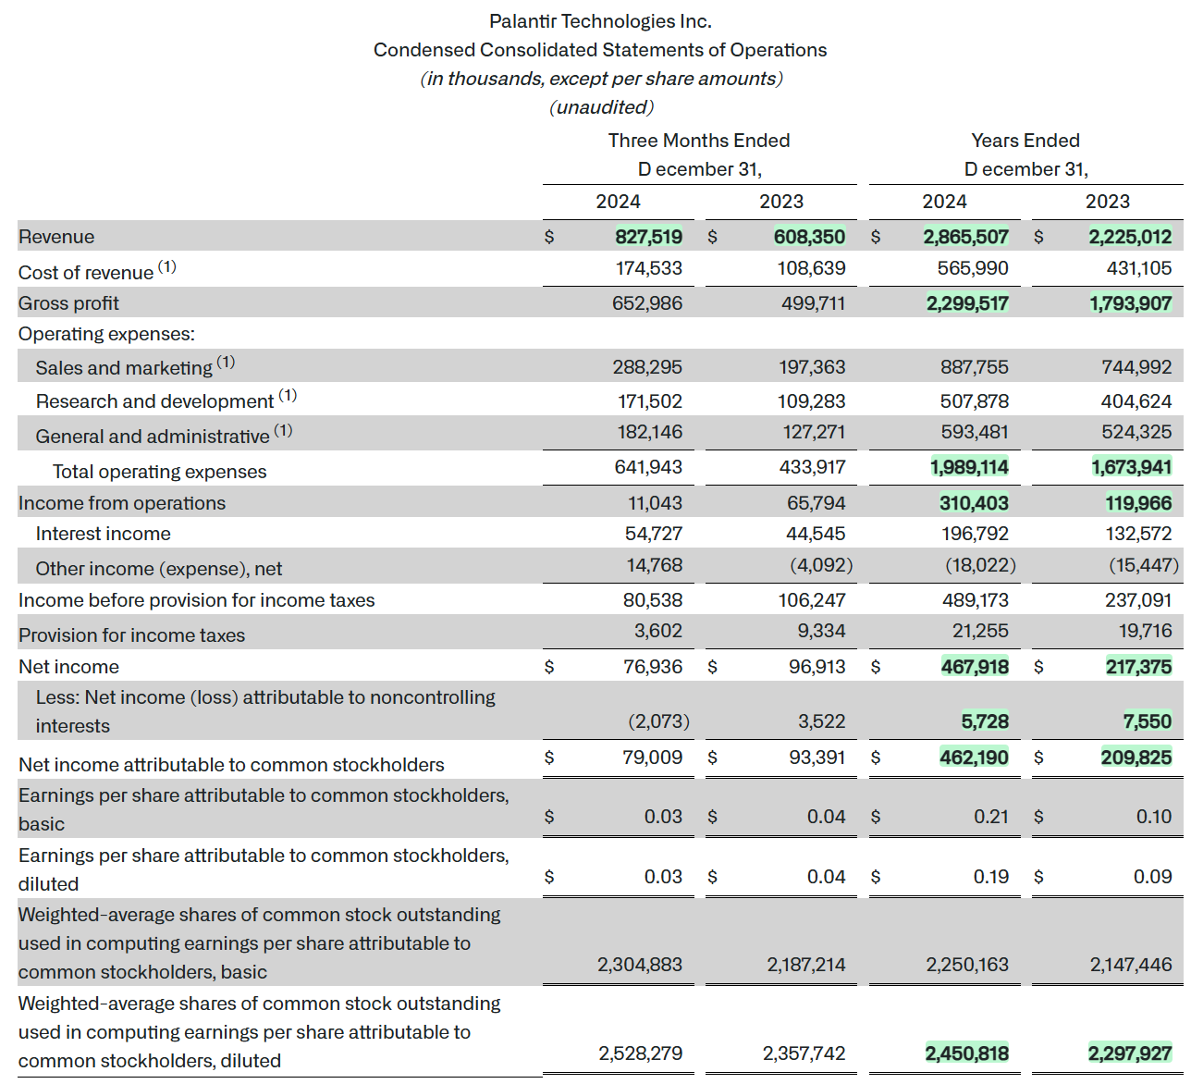Click income from operations value 11,043
The height and width of the screenshot is (1084, 1191).
tap(656, 503)
